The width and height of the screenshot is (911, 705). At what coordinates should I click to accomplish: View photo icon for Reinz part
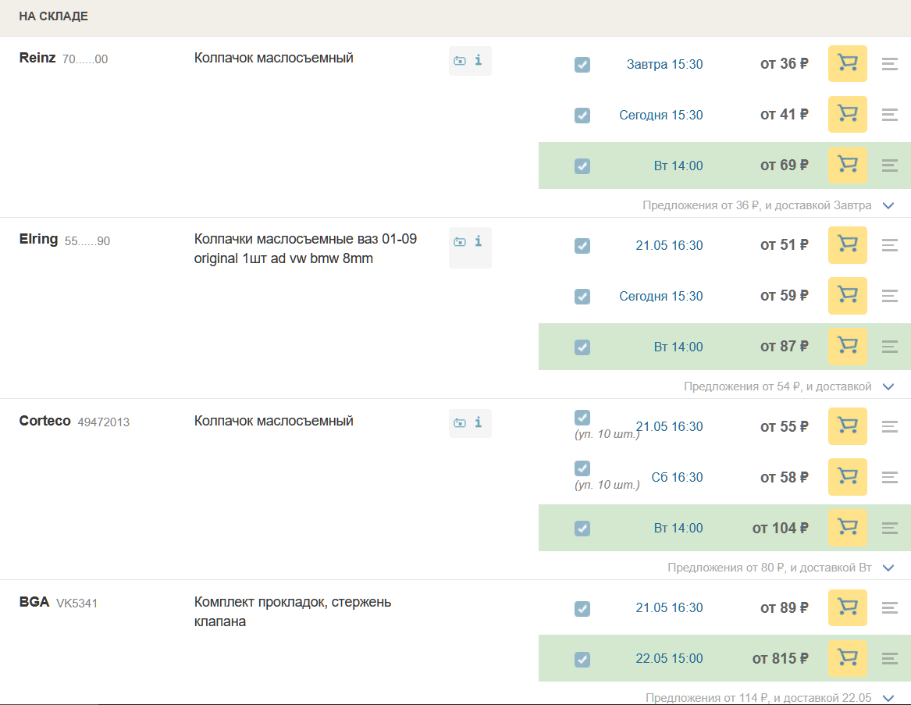pyautogui.click(x=460, y=60)
